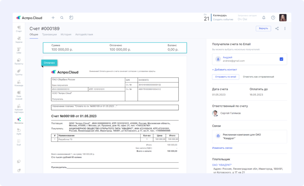The width and height of the screenshot is (304, 186).
Task: Uncheck recipient Андрей checkbox
Action: pyautogui.click(x=281, y=59)
